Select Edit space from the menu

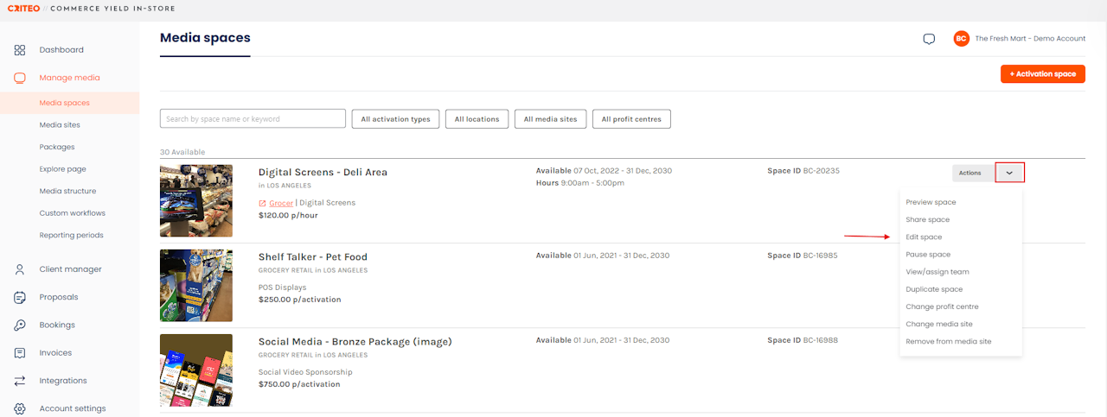pos(924,237)
